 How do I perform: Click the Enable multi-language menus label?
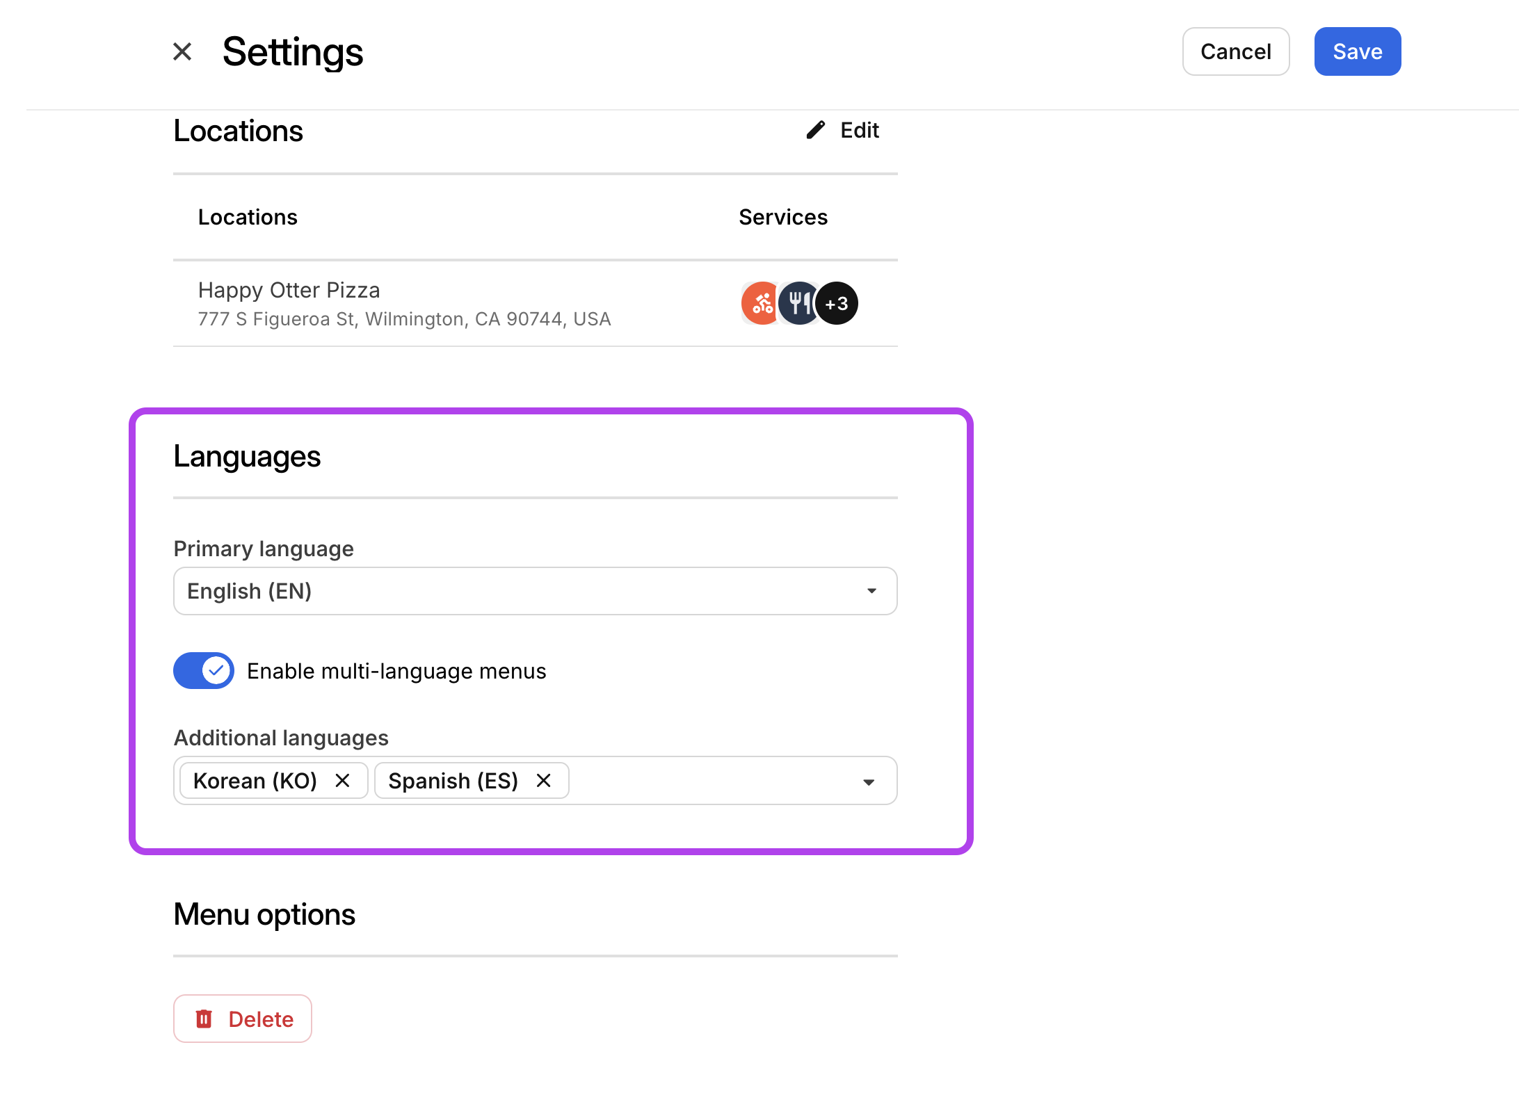pyautogui.click(x=396, y=671)
